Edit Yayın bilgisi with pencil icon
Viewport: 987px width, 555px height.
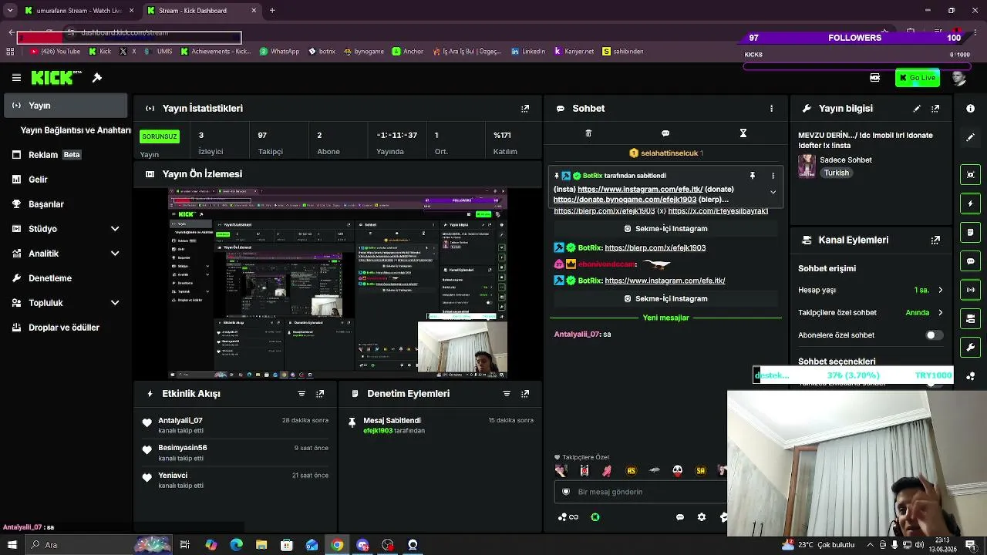click(x=917, y=109)
